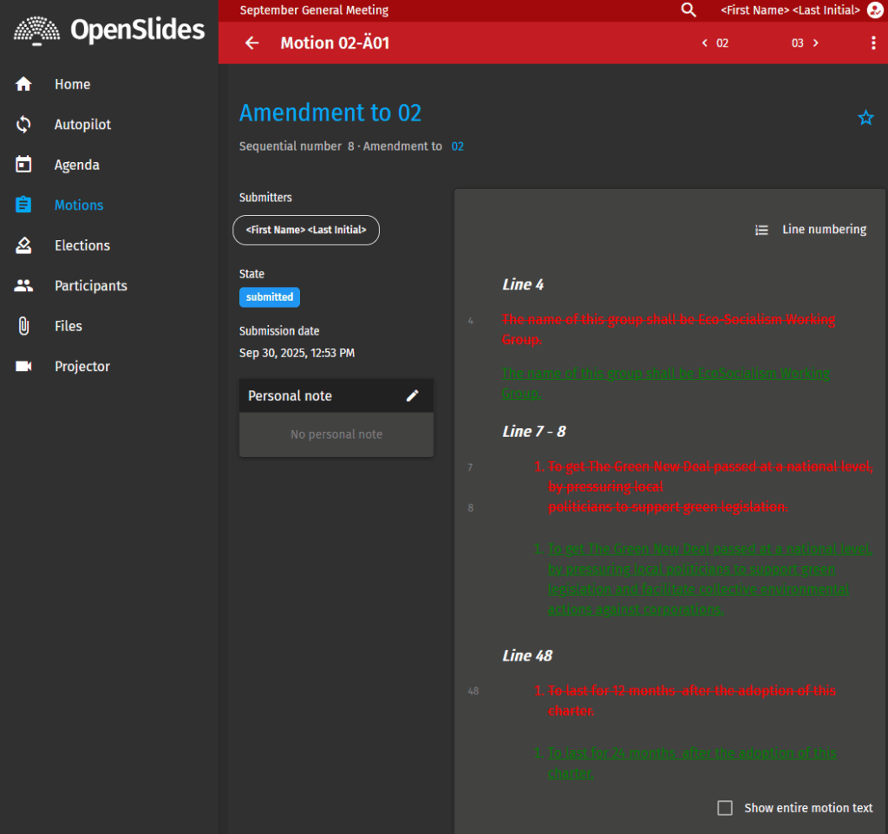Click the submitter name chip
This screenshot has width=888, height=834.
306,231
